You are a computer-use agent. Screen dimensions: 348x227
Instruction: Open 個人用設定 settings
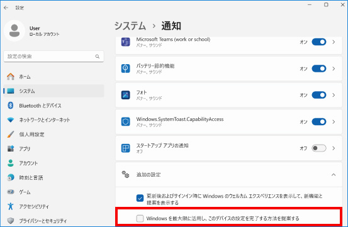[x=53, y=135]
